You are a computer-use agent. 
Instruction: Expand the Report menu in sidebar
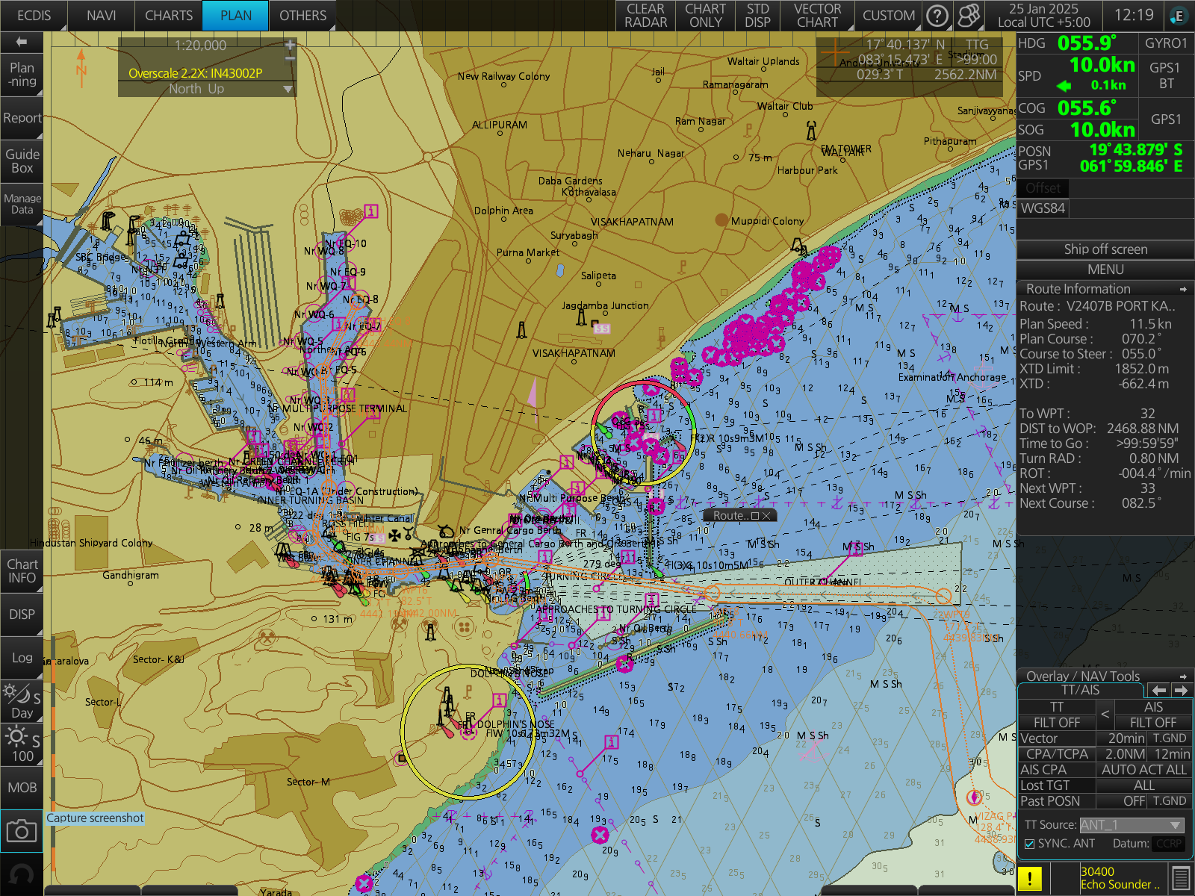point(21,118)
